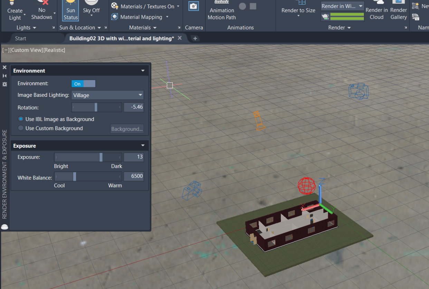Toggle palette auto-hide icon
Viewport: 429px width, 289px height.
(x=4, y=76)
